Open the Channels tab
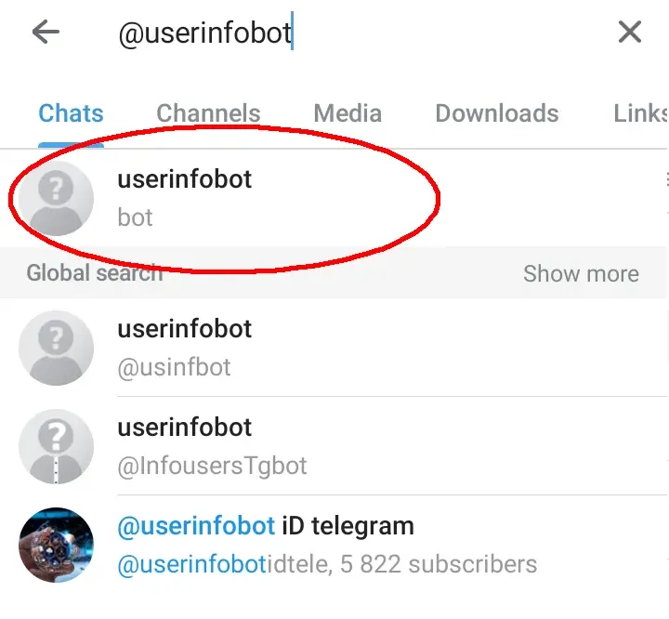This screenshot has width=669, height=619. pyautogui.click(x=208, y=113)
